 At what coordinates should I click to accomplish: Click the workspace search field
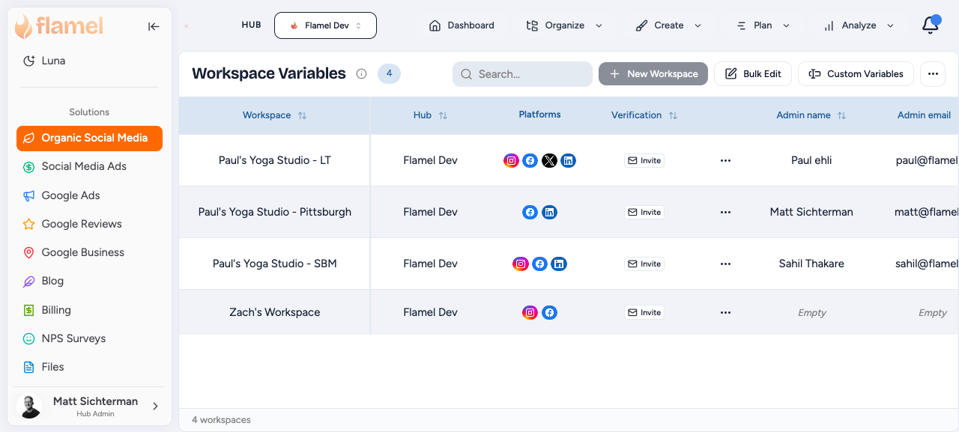(x=522, y=73)
